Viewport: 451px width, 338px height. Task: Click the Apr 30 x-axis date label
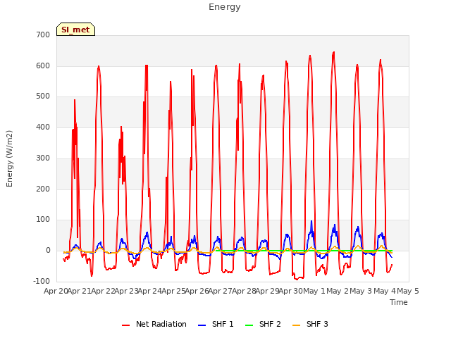[291, 291]
